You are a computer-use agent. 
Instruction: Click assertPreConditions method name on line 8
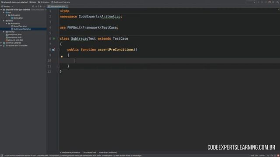(115, 49)
